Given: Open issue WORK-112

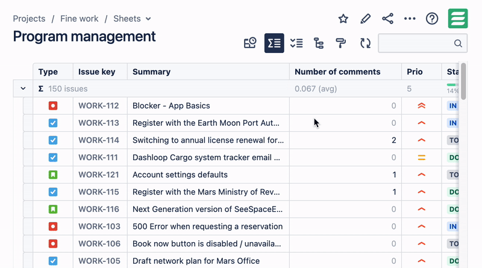Looking at the screenshot, I should pyautogui.click(x=99, y=106).
